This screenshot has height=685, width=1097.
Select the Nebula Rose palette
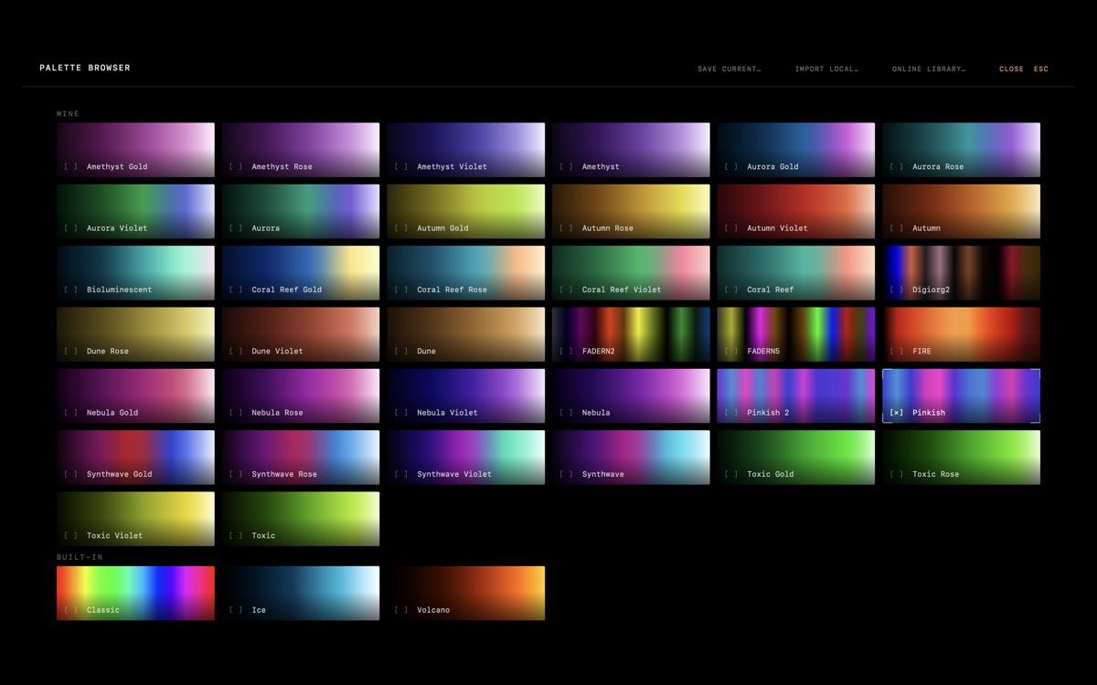(301, 395)
